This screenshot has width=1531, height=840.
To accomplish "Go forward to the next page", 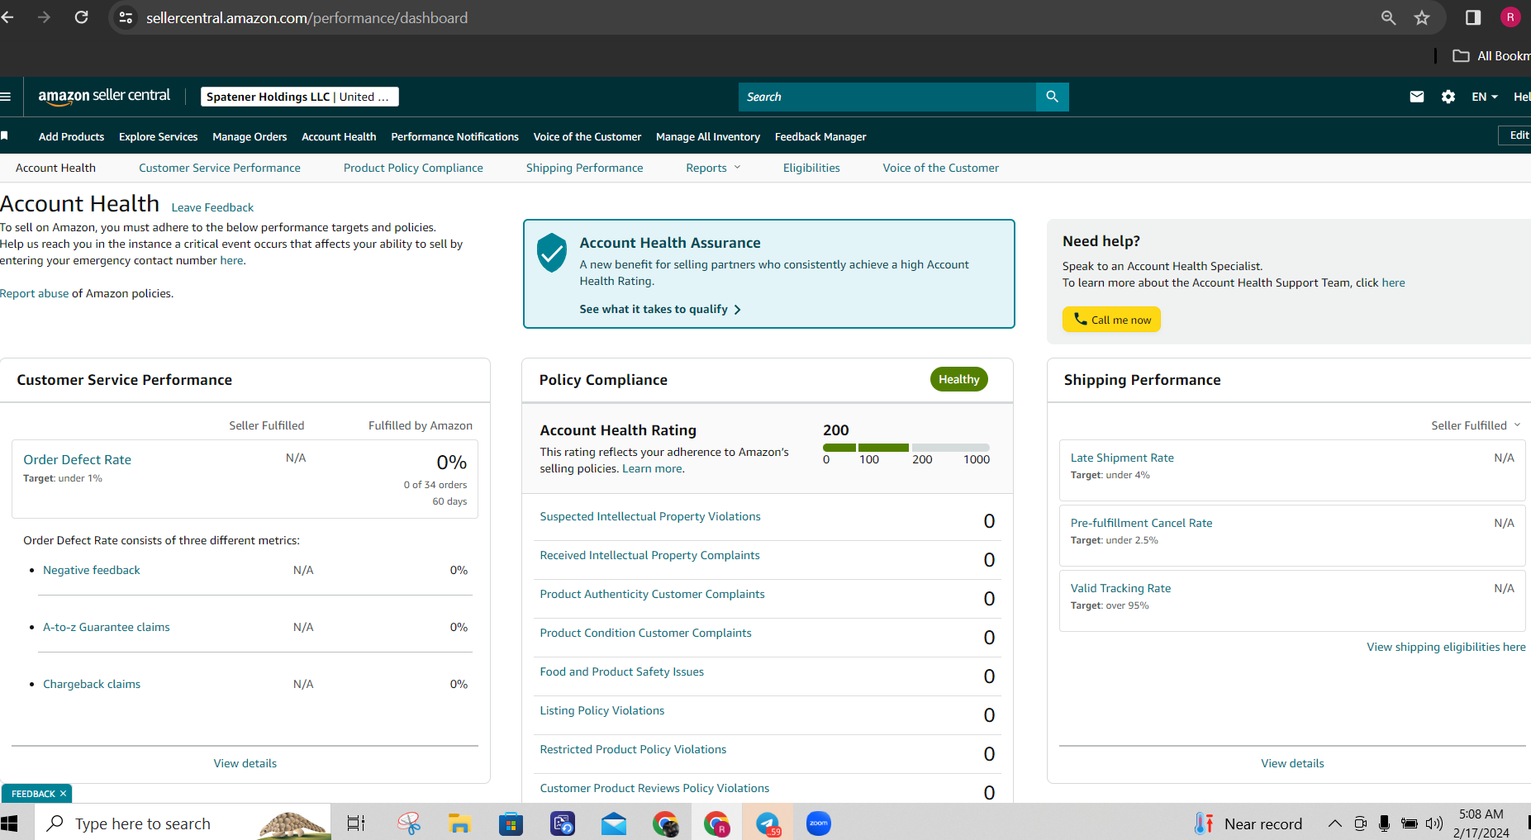I will [44, 17].
